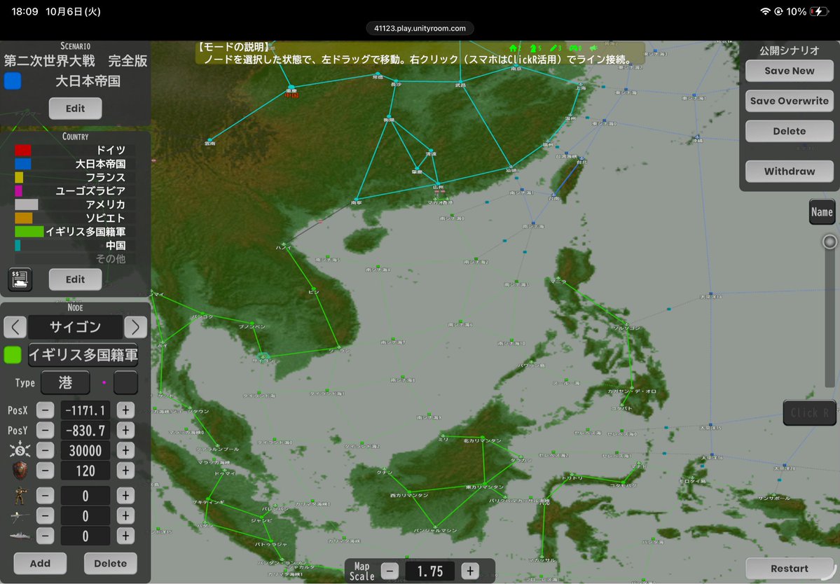Screen dimensions: 840x584
Task: Click the blue scenario country color swatch
Action: [13, 81]
